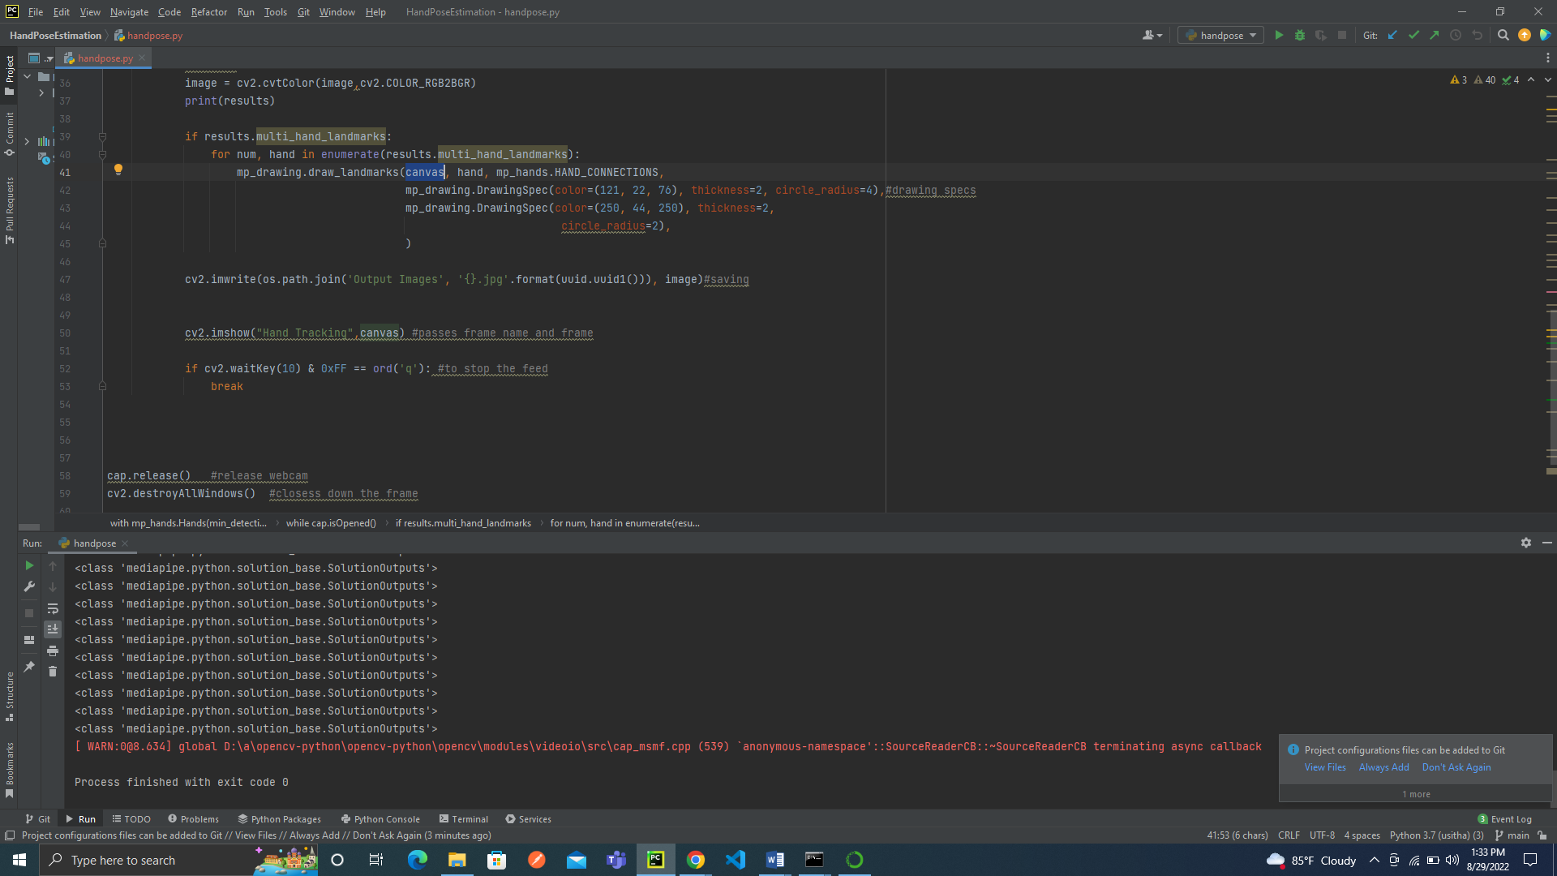1557x876 pixels.
Task: Open the handpose run configuration dropdown
Action: click(1220, 35)
